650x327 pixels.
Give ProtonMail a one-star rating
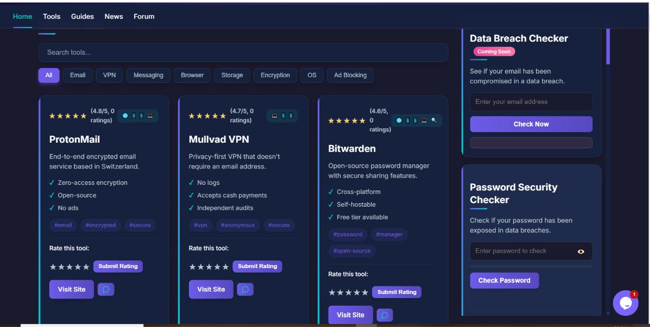(x=53, y=267)
